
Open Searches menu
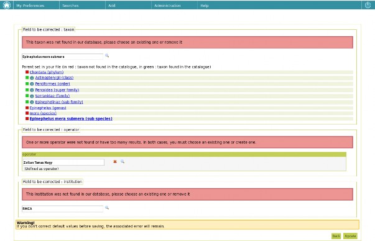(70, 6)
